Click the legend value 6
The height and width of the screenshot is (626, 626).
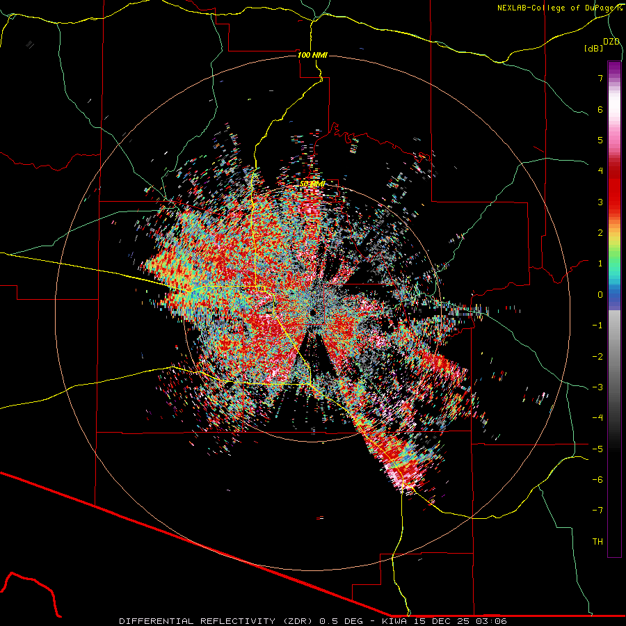tap(600, 109)
